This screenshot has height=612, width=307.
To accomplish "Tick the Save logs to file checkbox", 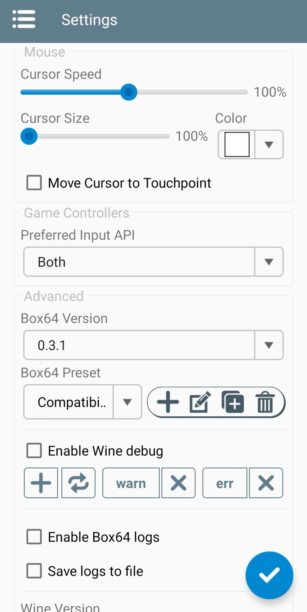I will (34, 571).
